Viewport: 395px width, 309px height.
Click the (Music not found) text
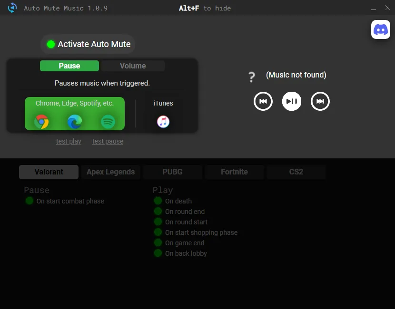click(296, 75)
